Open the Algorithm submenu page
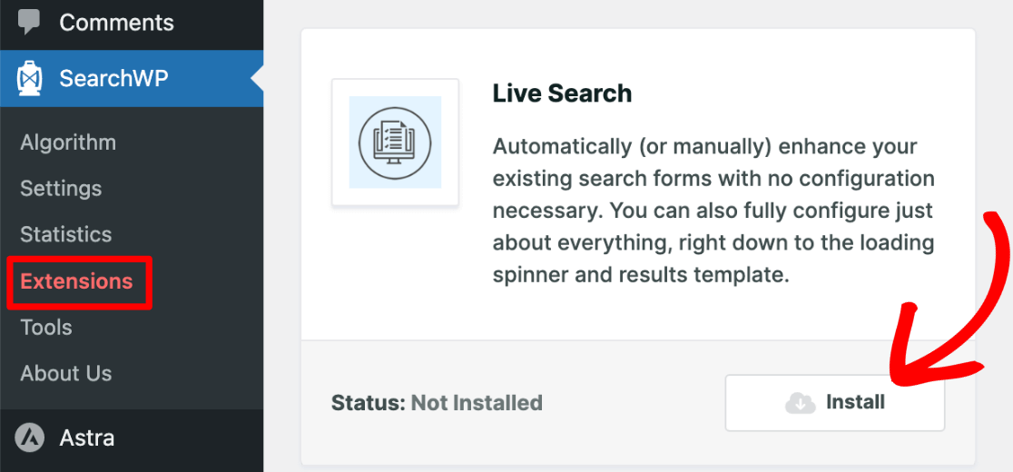1013x472 pixels. (x=68, y=143)
